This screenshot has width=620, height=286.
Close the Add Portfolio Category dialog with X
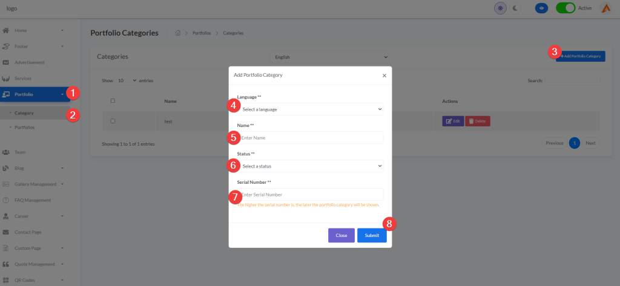click(384, 76)
